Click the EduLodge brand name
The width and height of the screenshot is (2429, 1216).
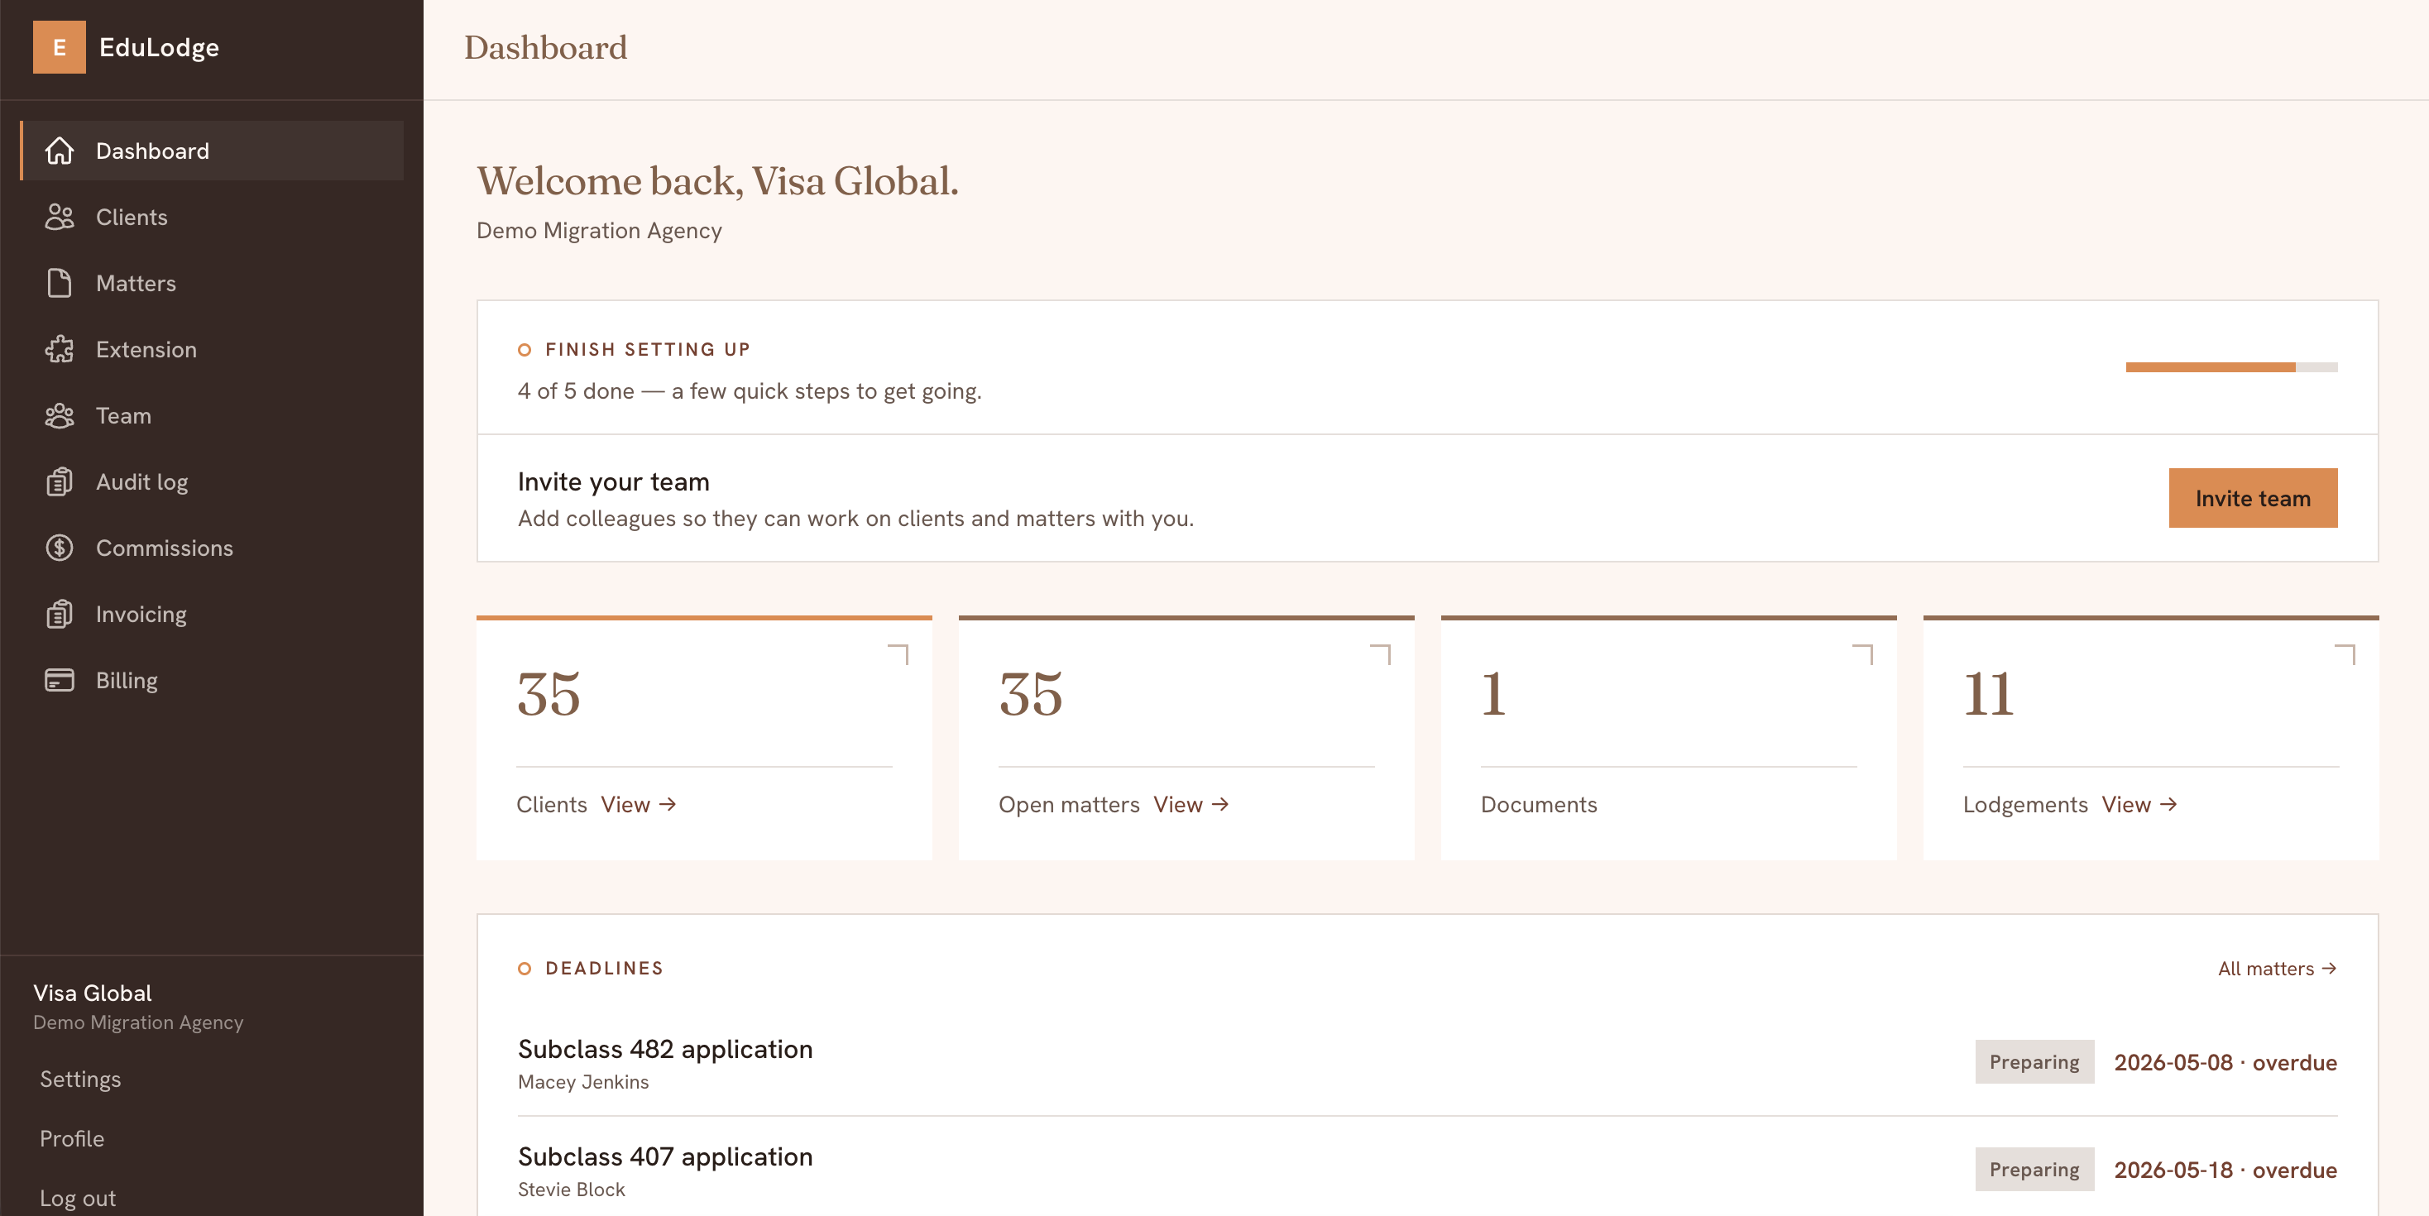tap(158, 47)
